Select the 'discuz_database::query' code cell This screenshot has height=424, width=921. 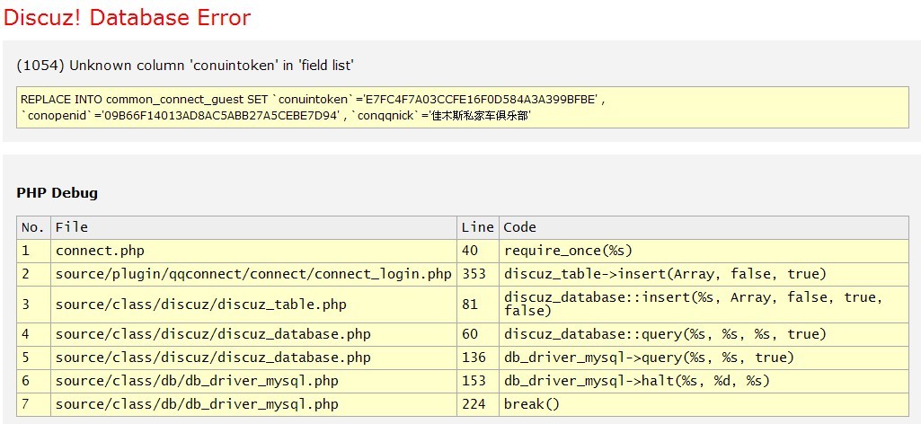[704, 334]
